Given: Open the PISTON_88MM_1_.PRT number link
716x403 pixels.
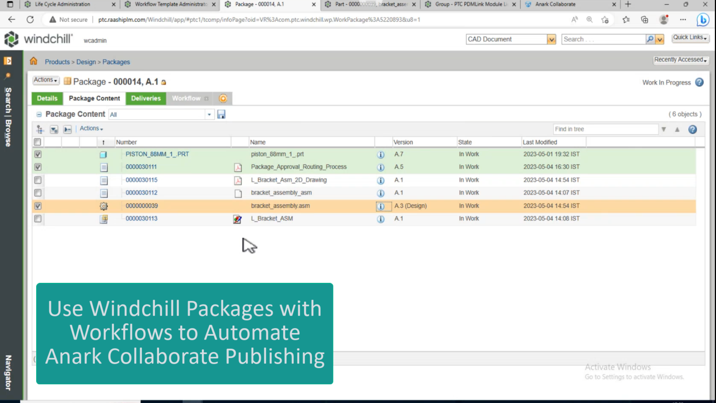Looking at the screenshot, I should click(x=157, y=154).
